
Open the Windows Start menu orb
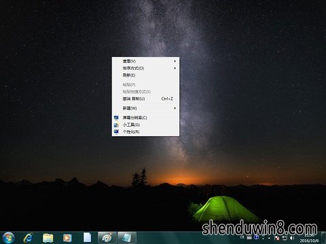8,238
